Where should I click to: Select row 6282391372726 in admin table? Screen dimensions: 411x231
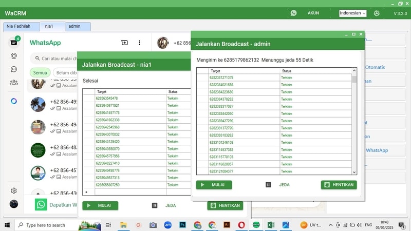tap(274, 128)
